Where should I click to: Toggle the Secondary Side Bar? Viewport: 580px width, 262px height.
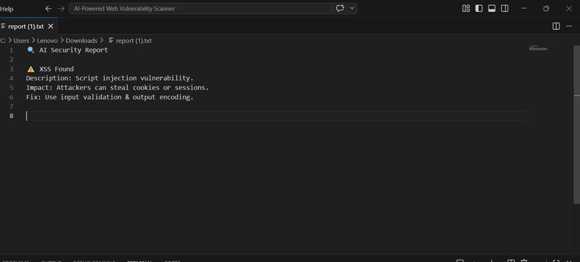(x=505, y=9)
